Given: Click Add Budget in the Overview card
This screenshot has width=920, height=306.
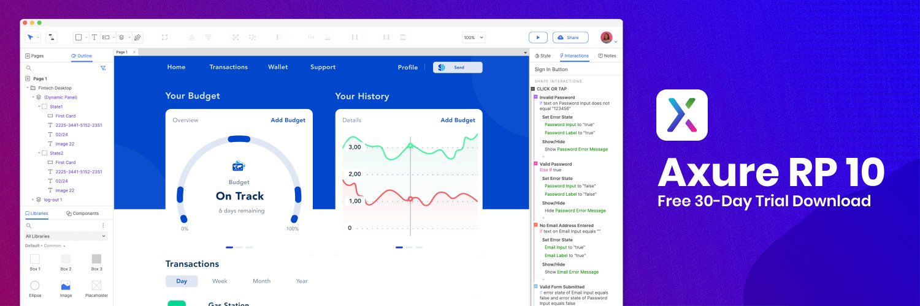Looking at the screenshot, I should point(288,120).
